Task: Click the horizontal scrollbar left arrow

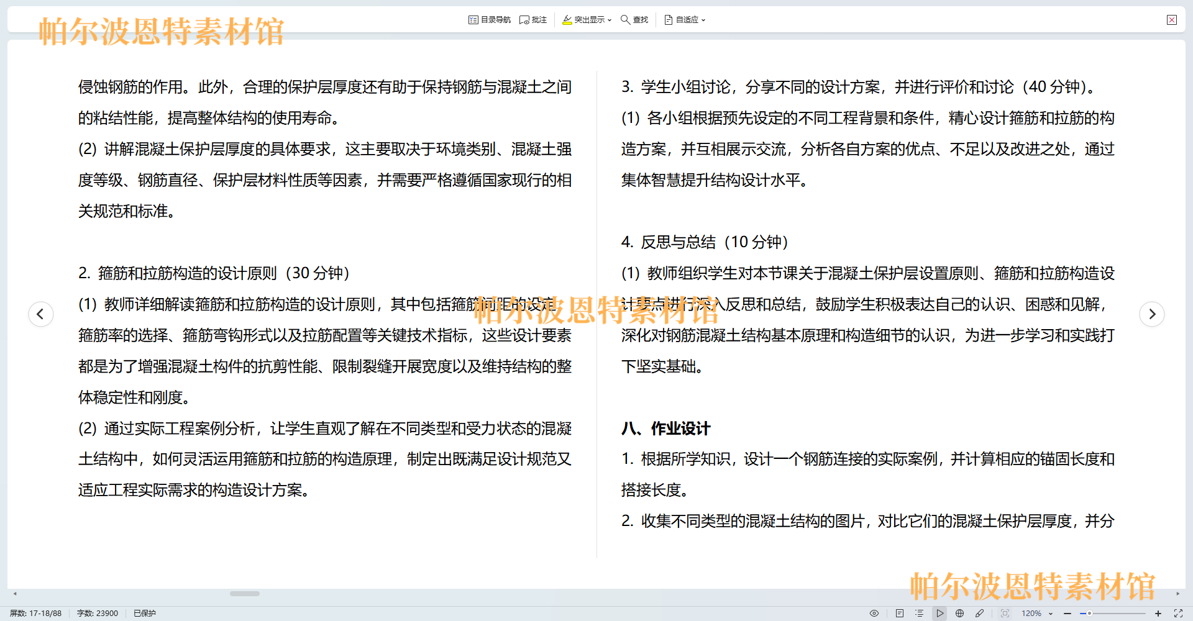Action: click(x=15, y=594)
